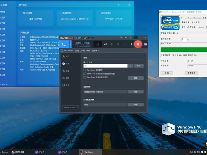Open the scheduler clock icon in Bandicam title bar
This screenshot has height=155, width=207.
pos(126,38)
